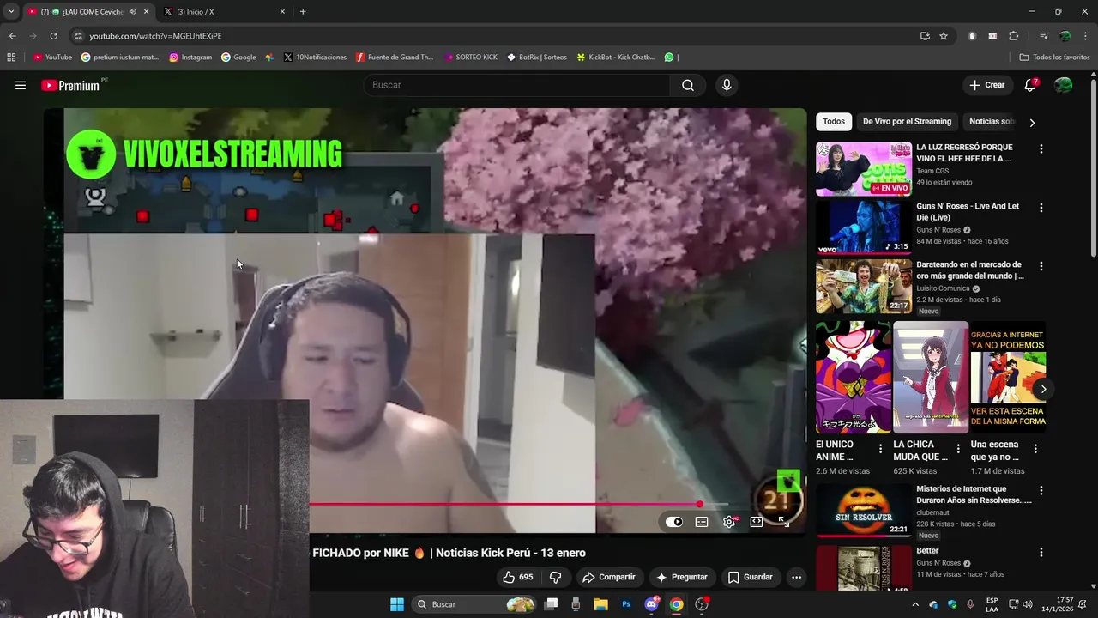Open Chrome media controls icon
1098x618 pixels.
pyautogui.click(x=1044, y=36)
